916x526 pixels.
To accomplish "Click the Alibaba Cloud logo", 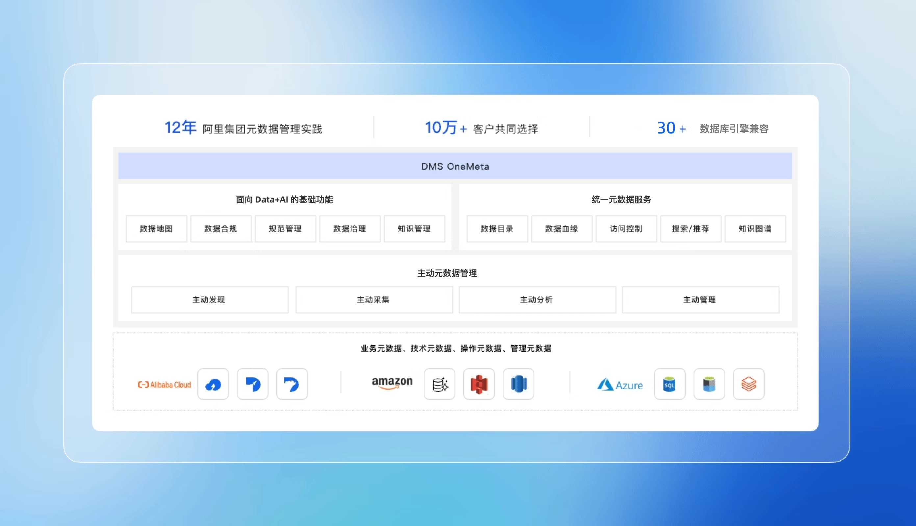I will click(x=165, y=384).
